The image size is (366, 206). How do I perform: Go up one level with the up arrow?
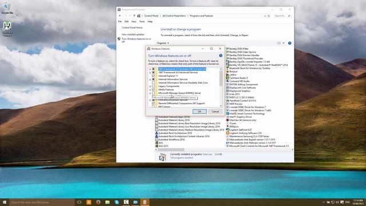(134, 16)
